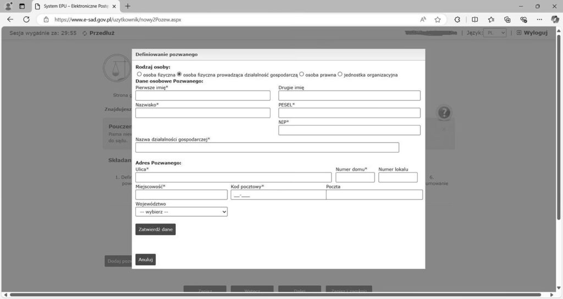Open the Collections icon

507,19
